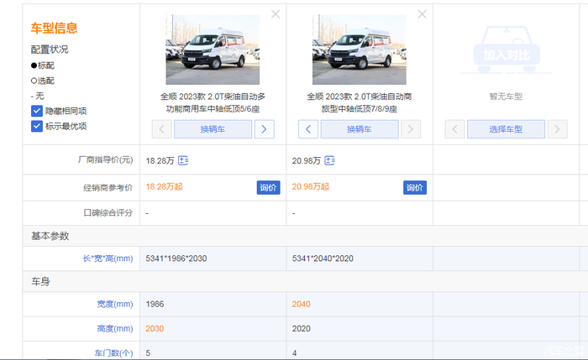
Task: Remove the second vehicle with its X icon
Action: [x=422, y=14]
